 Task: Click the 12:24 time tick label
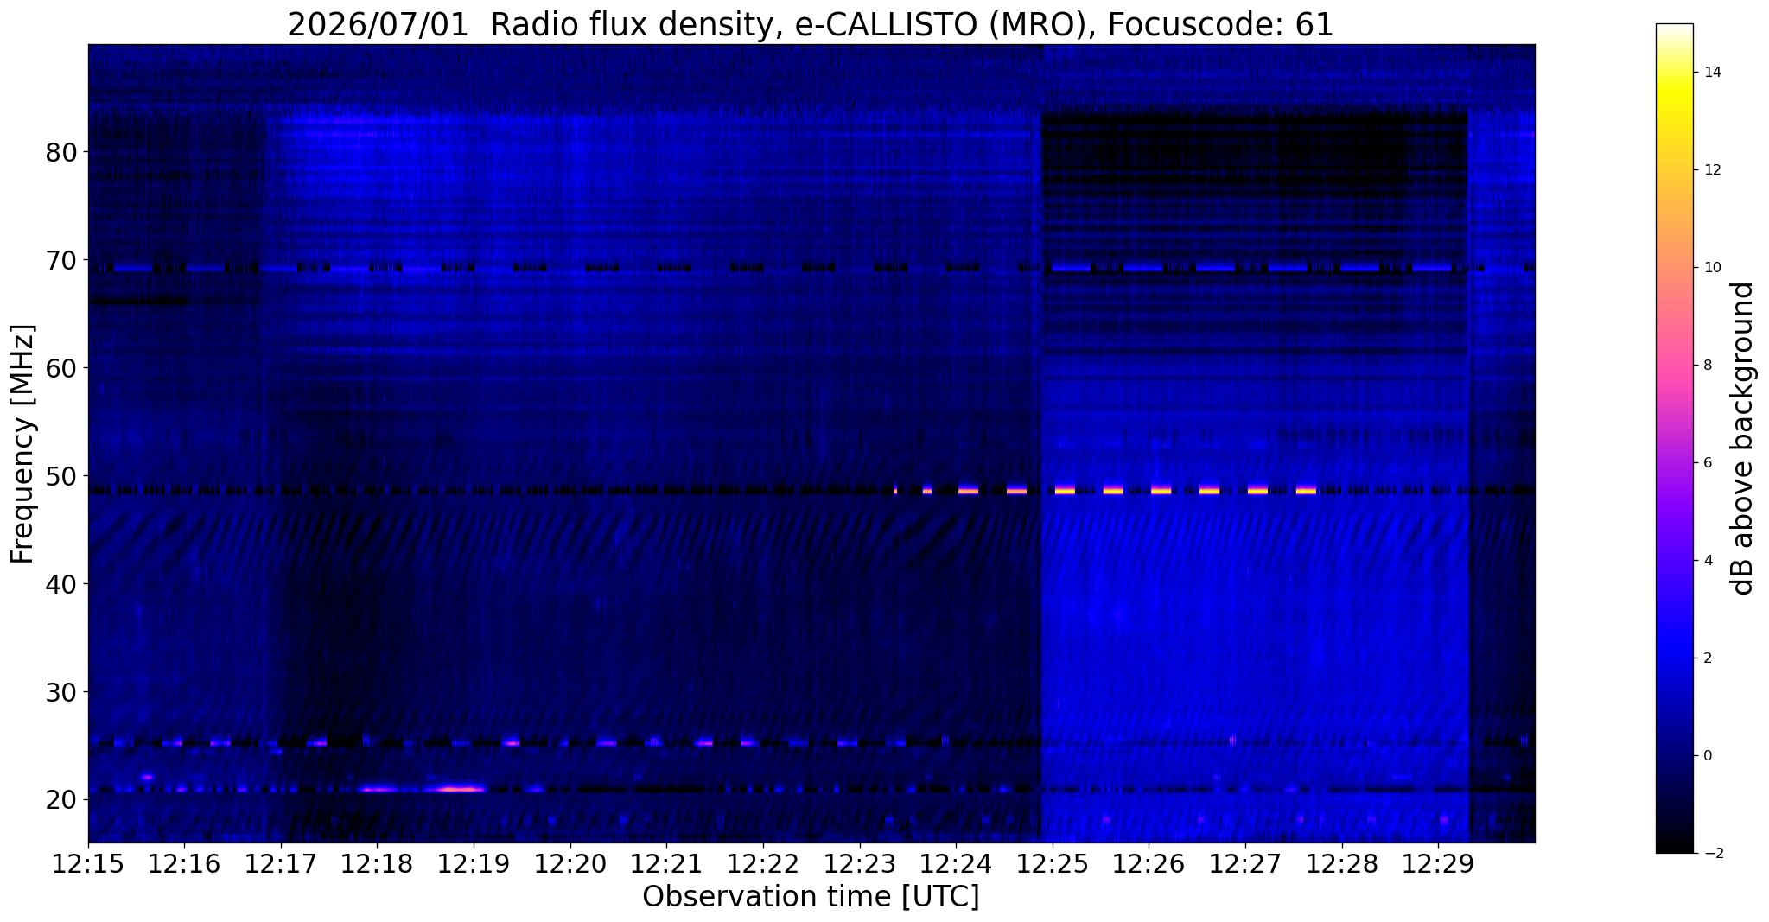point(956,863)
